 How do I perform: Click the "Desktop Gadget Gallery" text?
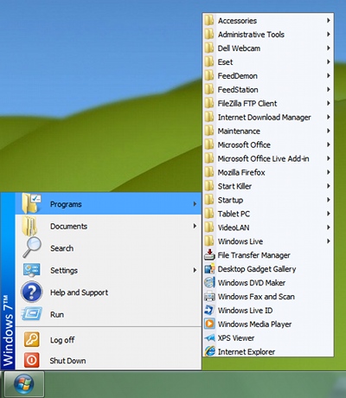pos(257,269)
